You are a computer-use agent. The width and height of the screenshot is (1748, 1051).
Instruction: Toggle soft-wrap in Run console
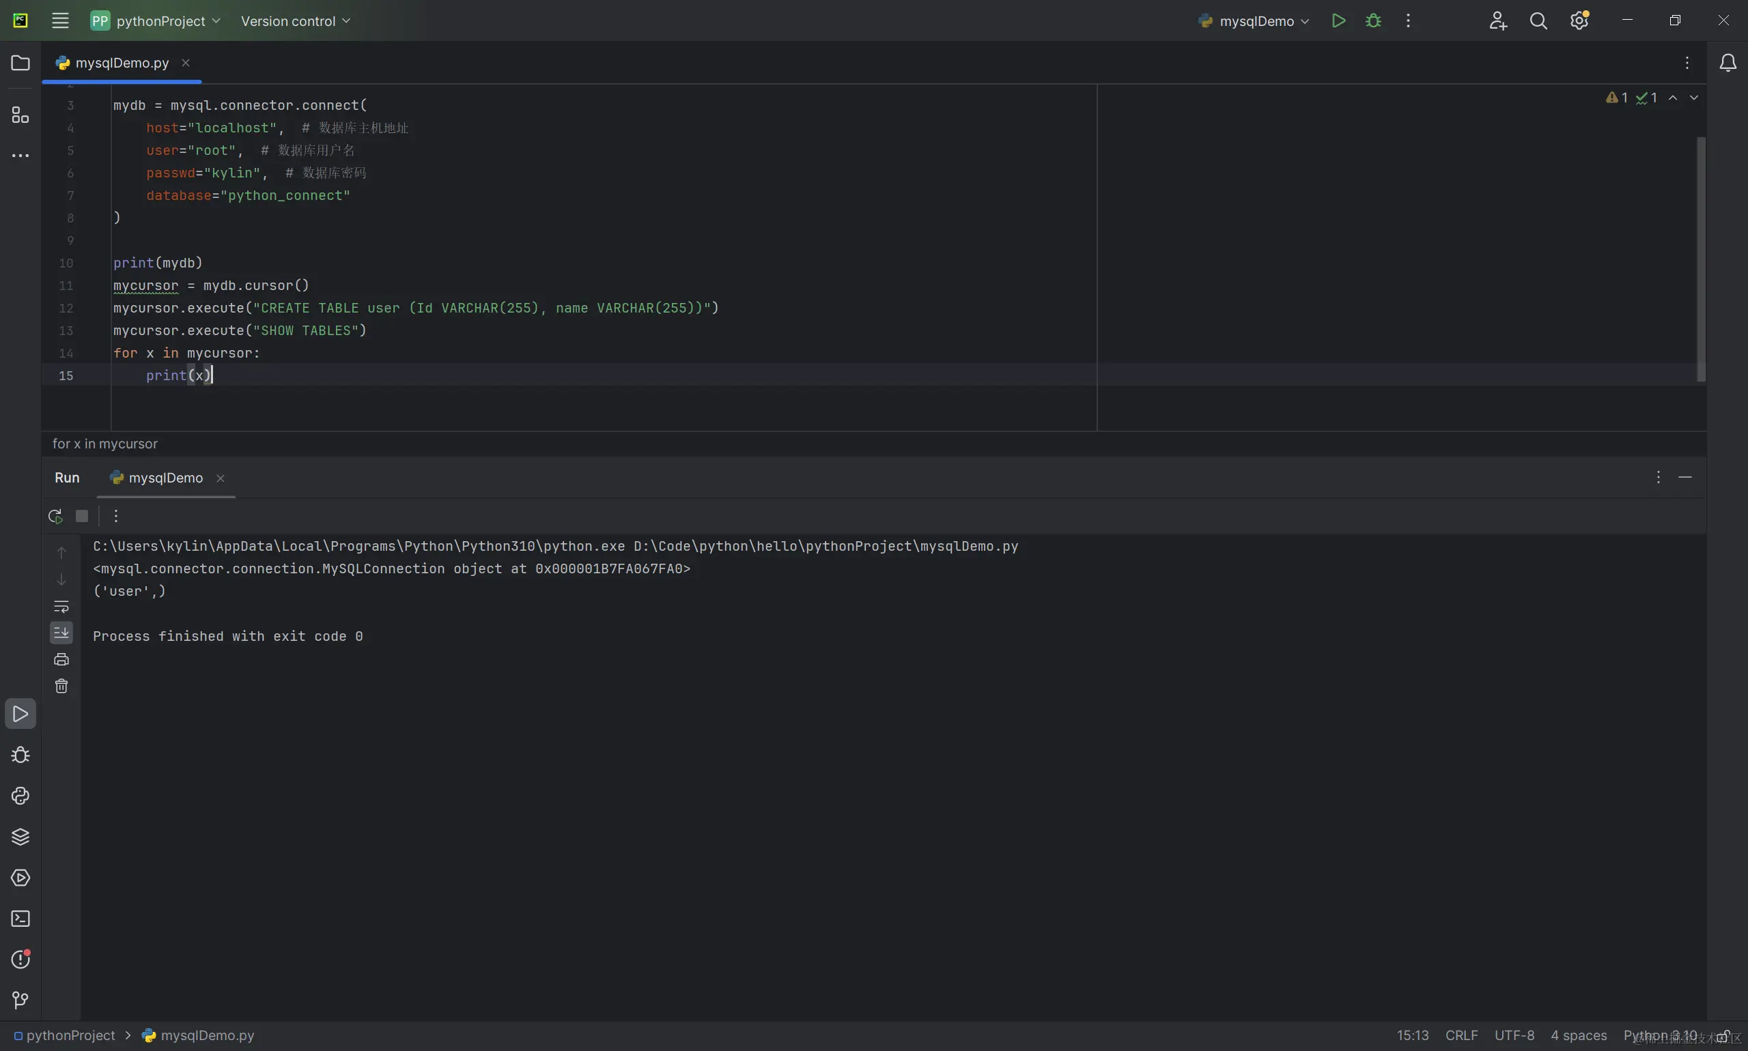pyautogui.click(x=61, y=606)
